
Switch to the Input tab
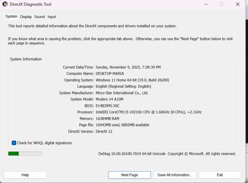(52, 17)
